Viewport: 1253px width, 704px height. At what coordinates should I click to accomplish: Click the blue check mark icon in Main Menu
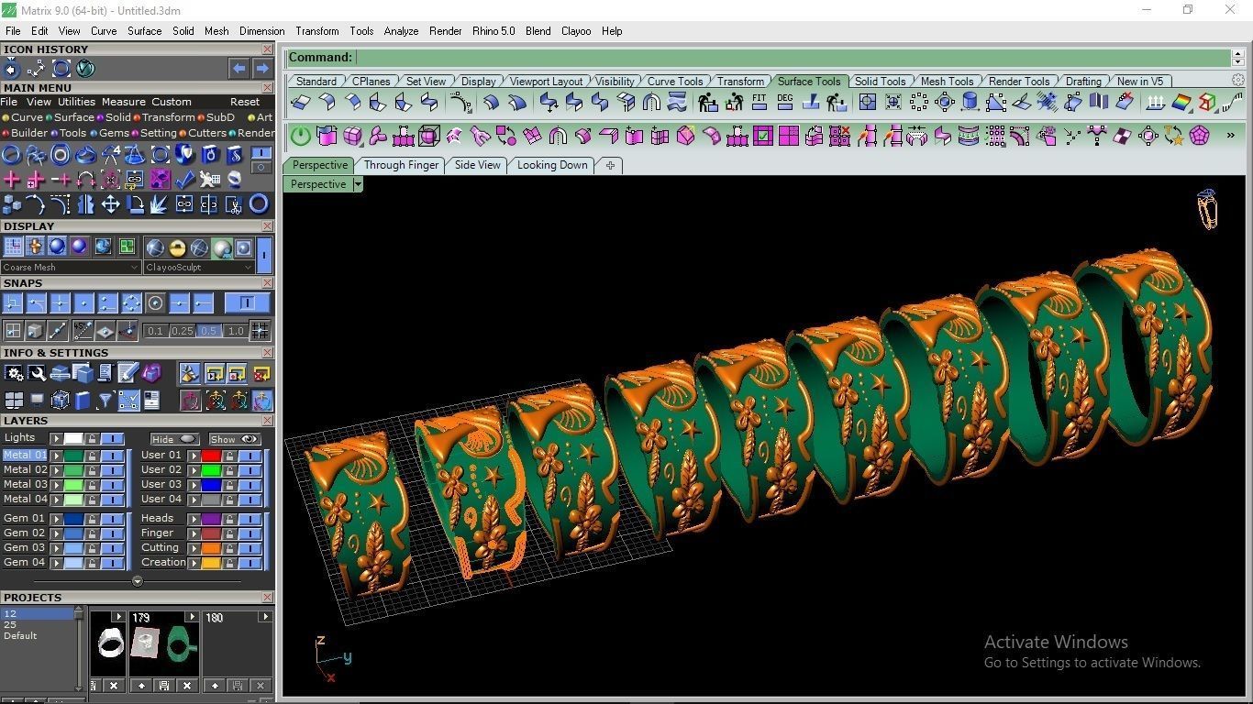point(184,180)
